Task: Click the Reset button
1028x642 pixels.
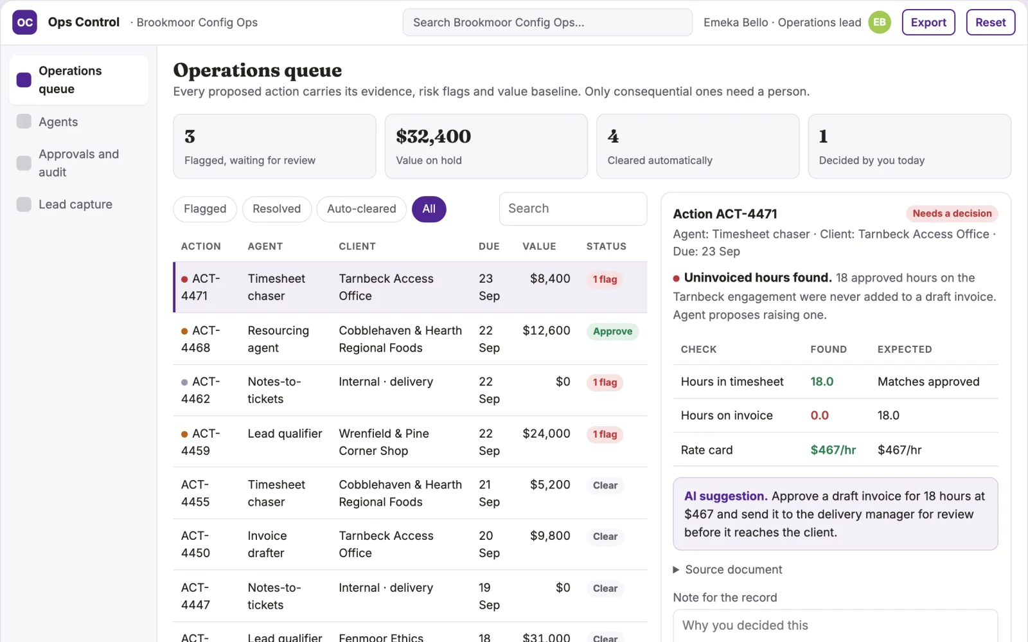Action: [990, 22]
